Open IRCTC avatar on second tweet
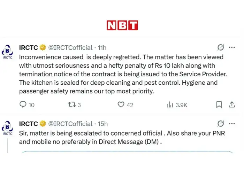244x183 pixels. [x=8, y=127]
